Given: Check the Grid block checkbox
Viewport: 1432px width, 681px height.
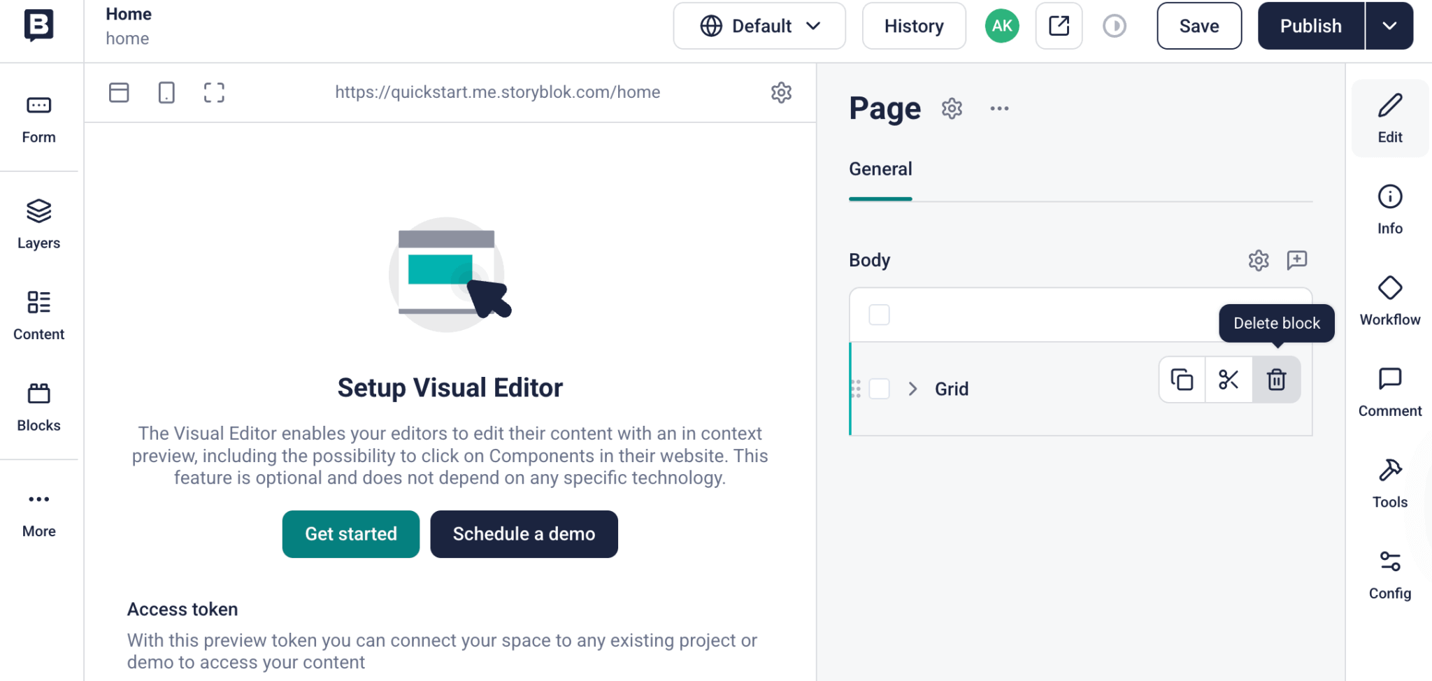Looking at the screenshot, I should (879, 389).
